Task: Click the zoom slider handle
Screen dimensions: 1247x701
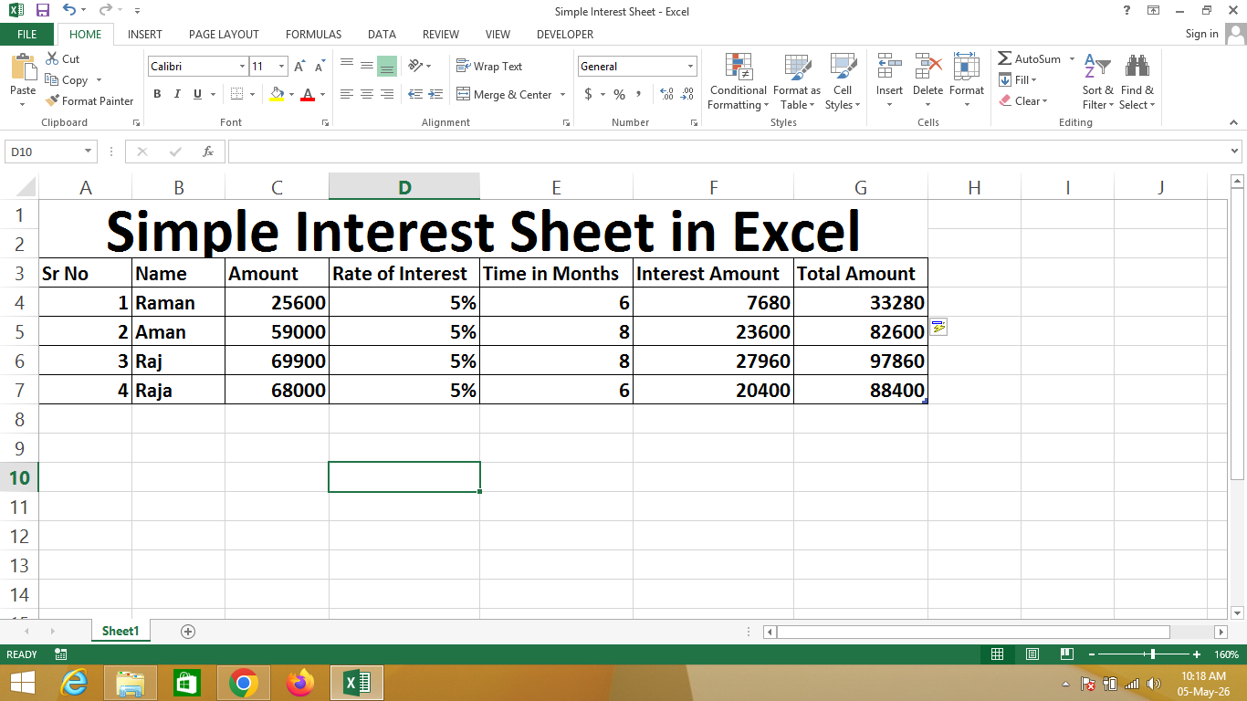Action: [x=1153, y=654]
